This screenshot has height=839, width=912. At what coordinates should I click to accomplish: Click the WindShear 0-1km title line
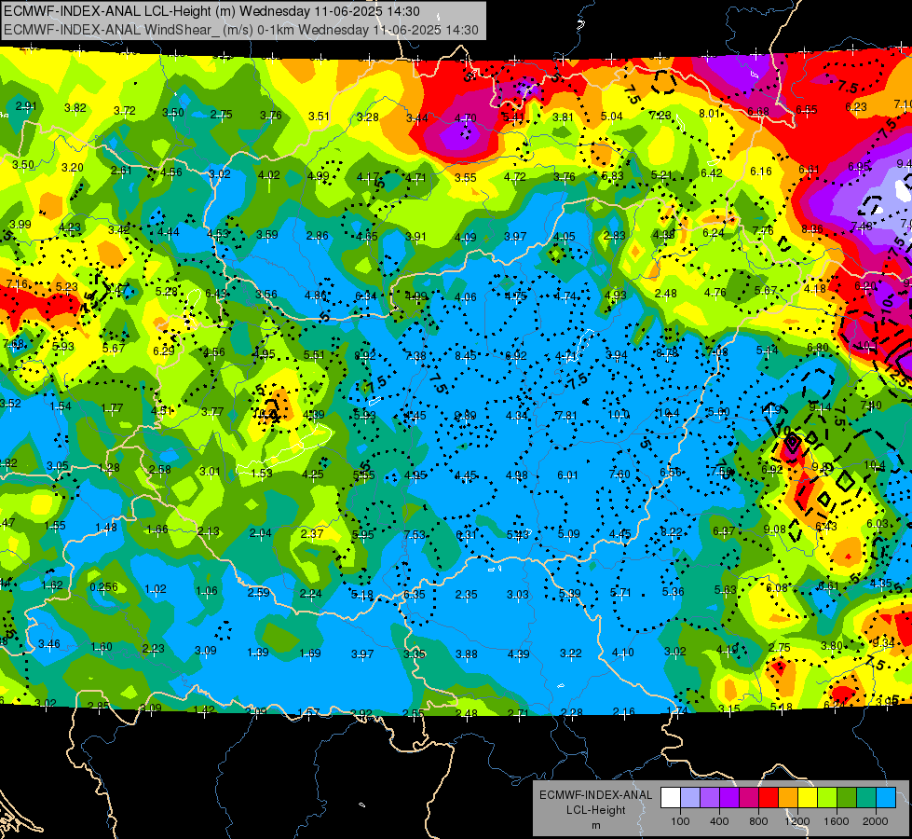(x=240, y=30)
